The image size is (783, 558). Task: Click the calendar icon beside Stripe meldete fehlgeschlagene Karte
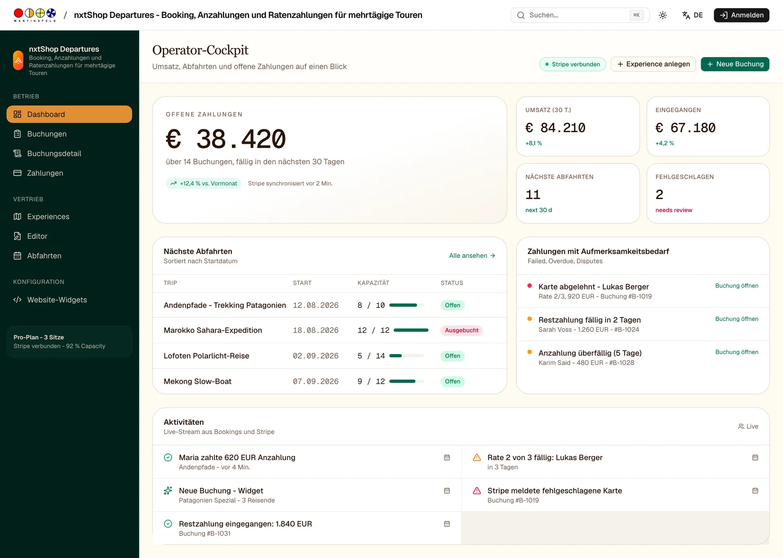(755, 491)
